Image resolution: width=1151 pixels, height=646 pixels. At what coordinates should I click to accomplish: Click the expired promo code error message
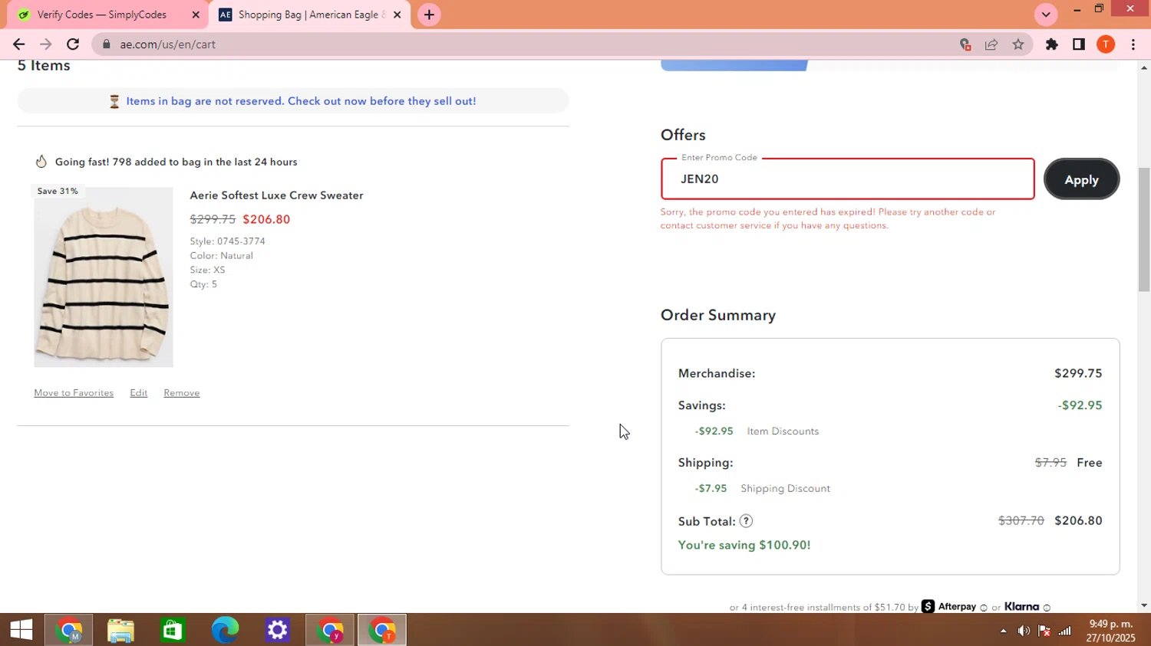pos(828,218)
